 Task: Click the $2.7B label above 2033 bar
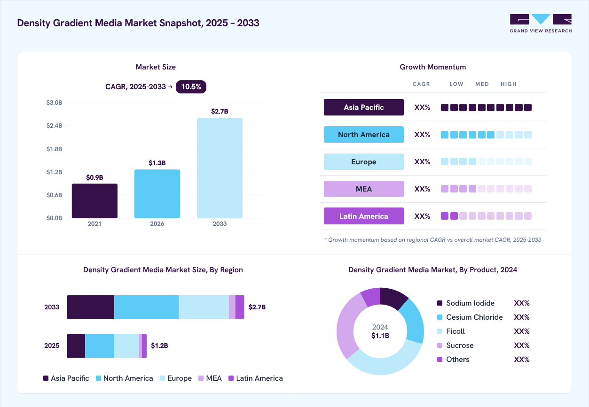tap(220, 111)
